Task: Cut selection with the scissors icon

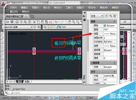Action: tap(34, 22)
